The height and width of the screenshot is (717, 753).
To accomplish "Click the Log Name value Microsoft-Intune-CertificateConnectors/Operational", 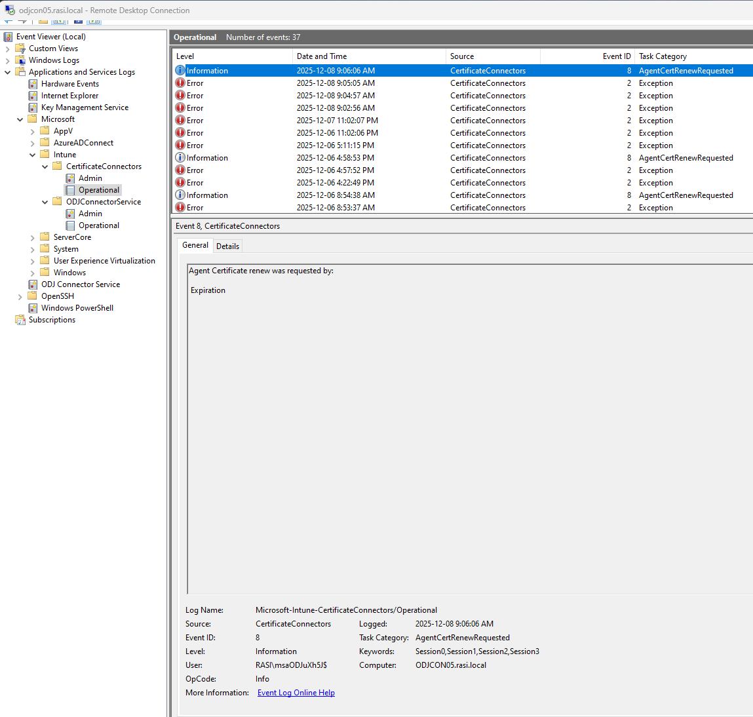I will [346, 610].
